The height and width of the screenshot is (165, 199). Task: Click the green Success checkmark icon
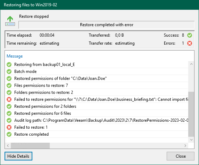point(190,35)
